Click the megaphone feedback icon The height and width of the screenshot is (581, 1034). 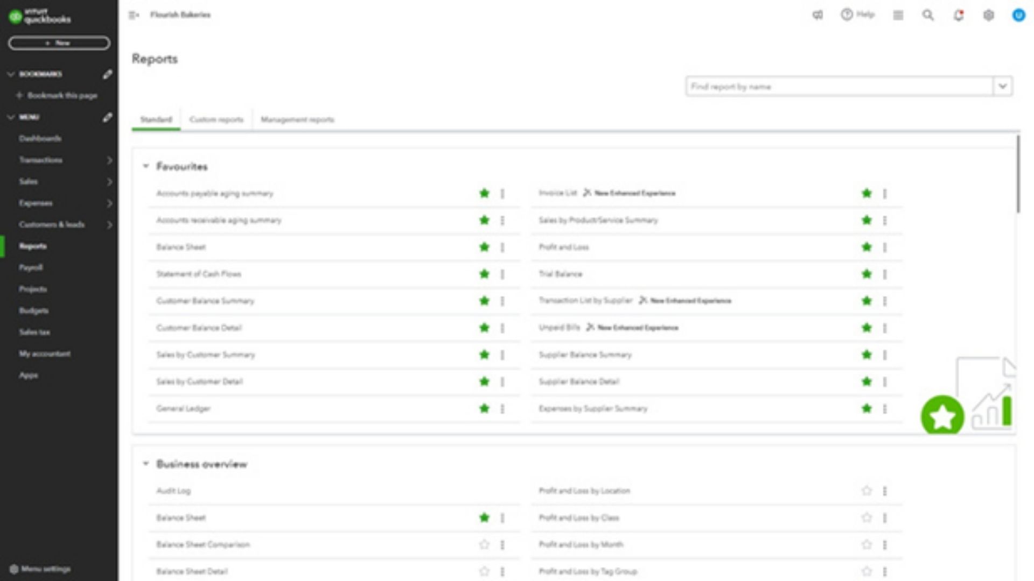818,15
